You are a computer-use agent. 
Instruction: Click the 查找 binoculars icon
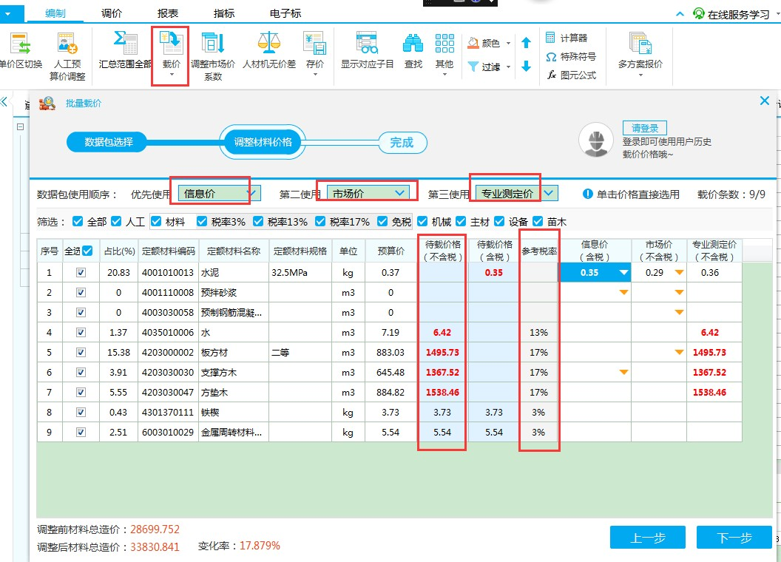tap(413, 45)
